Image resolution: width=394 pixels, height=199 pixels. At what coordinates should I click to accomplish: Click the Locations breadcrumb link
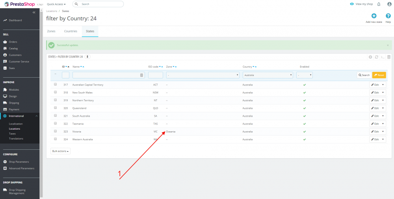tap(52, 11)
